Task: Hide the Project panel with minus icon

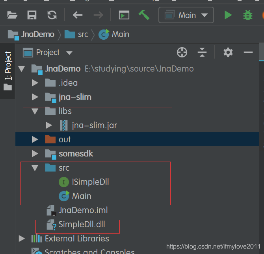Action: [248, 52]
